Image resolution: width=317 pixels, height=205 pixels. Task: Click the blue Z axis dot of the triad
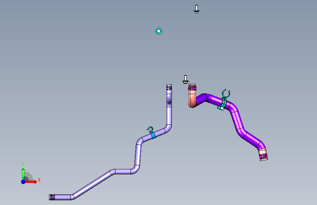[23, 182]
